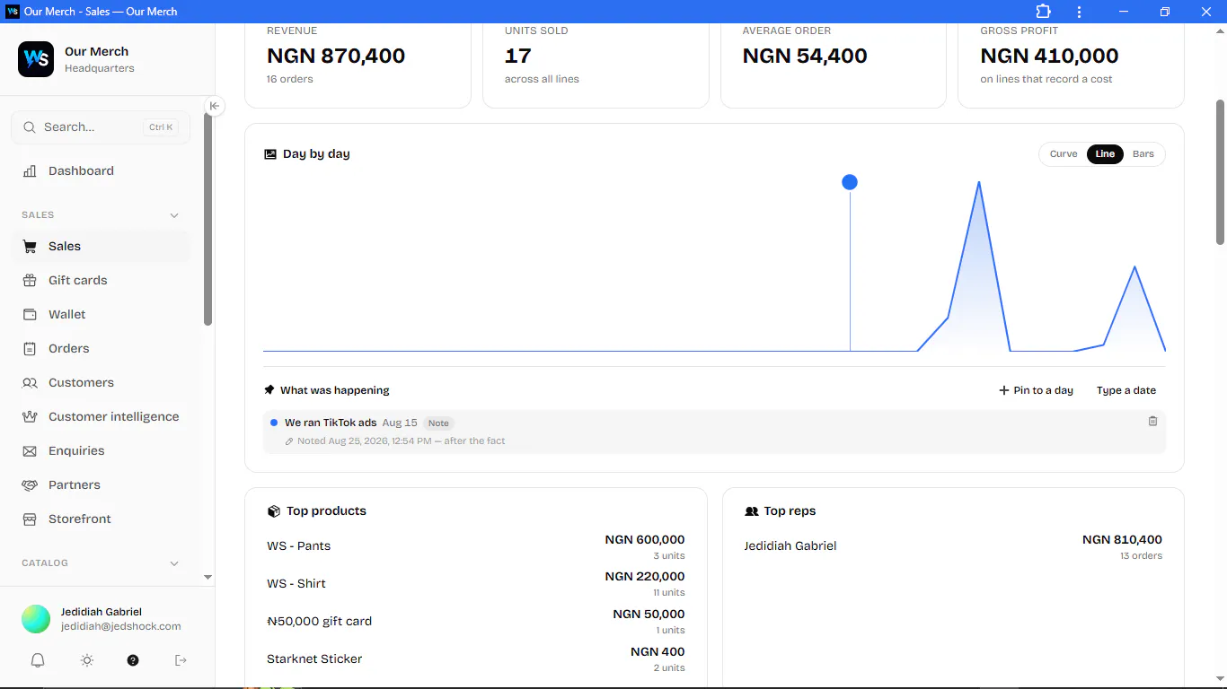Open the Dashboard page icon
Image resolution: width=1227 pixels, height=689 pixels.
point(30,171)
